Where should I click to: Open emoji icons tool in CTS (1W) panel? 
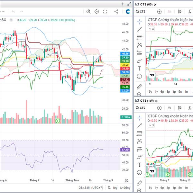[x=139, y=172]
